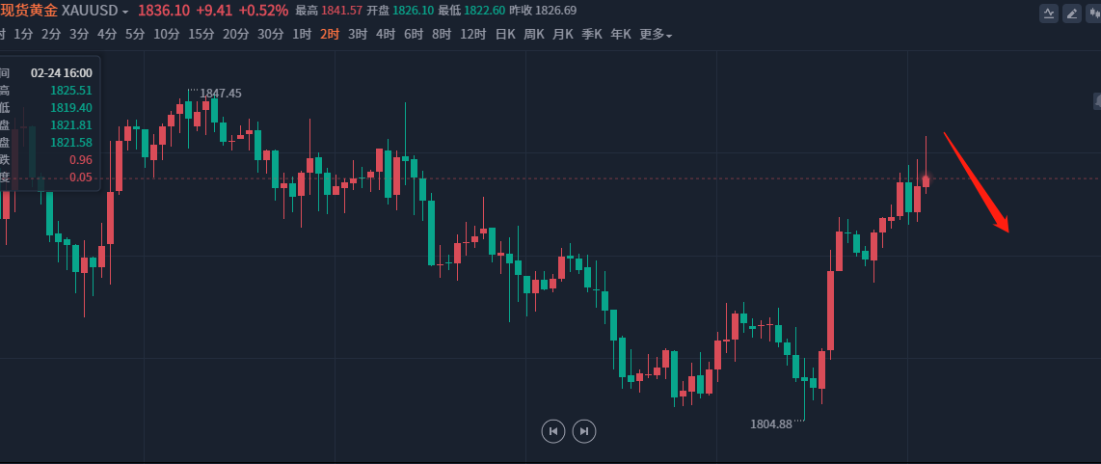
Task: Select the highlighted 2时 timeframe
Action: [x=330, y=34]
